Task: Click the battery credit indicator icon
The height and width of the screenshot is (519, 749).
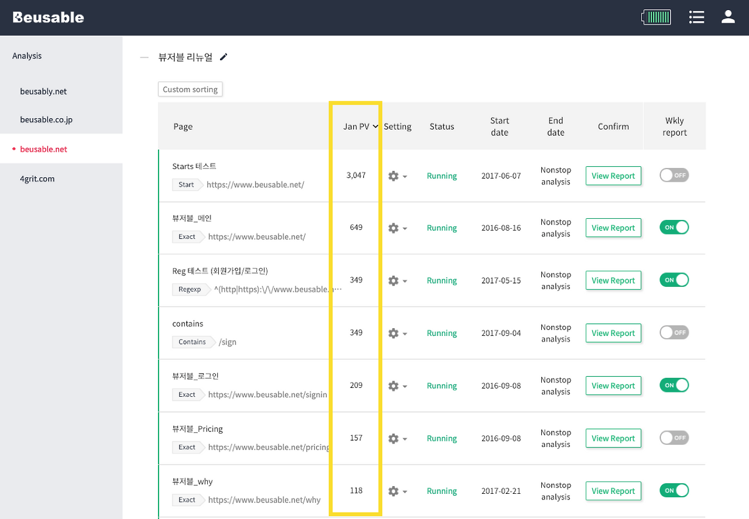Action: (656, 17)
